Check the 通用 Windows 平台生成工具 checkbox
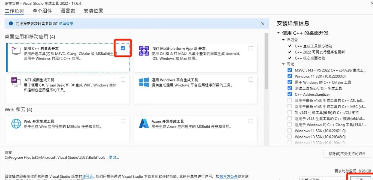 tap(251, 79)
